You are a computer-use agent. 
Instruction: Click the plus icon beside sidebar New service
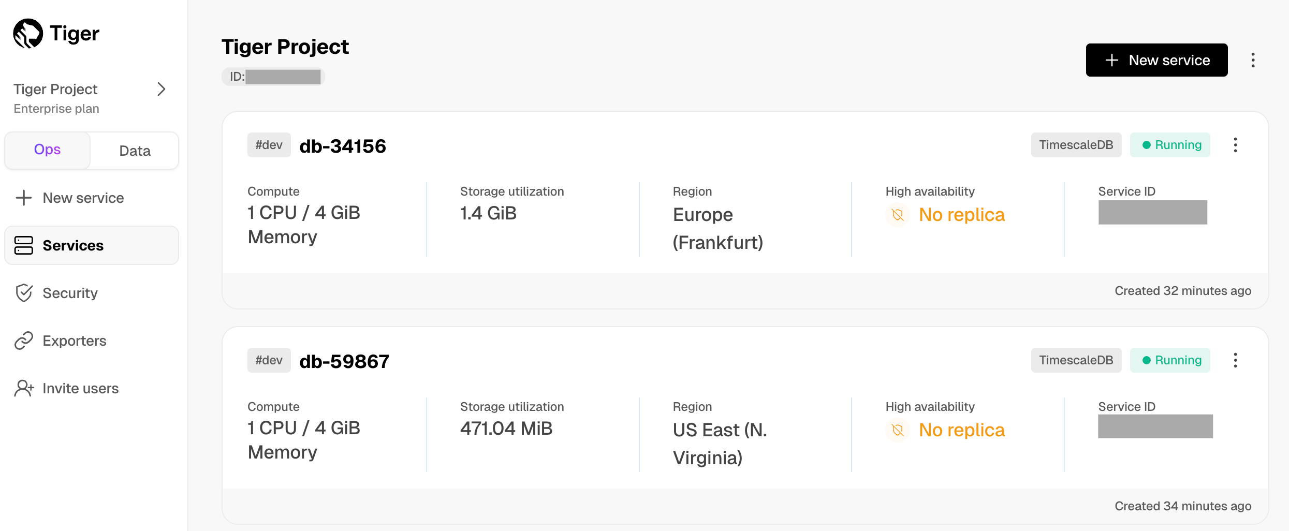pos(24,198)
